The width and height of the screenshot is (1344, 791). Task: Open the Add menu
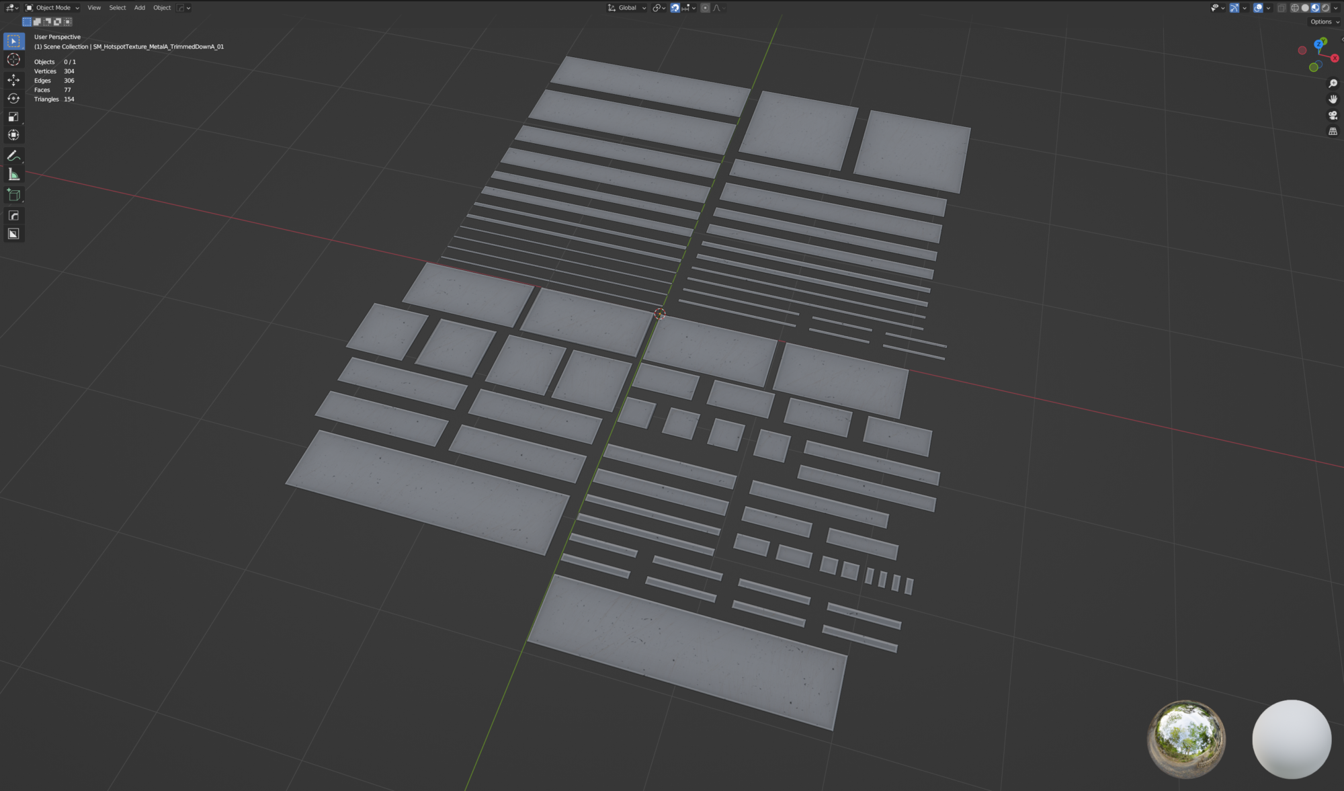click(139, 8)
